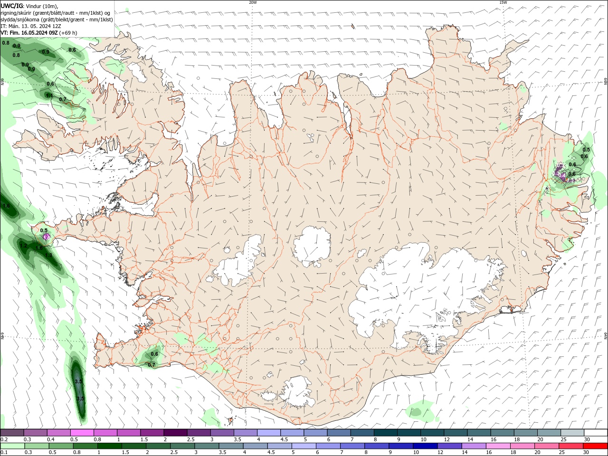Screen dimensions: 608x456
Task: Select the grey-purple 0.2 snow scale swatch
Action: (12, 433)
